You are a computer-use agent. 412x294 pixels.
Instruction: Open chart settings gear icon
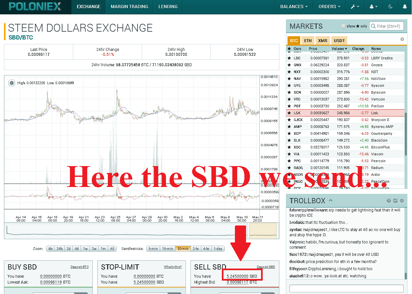pos(12,83)
